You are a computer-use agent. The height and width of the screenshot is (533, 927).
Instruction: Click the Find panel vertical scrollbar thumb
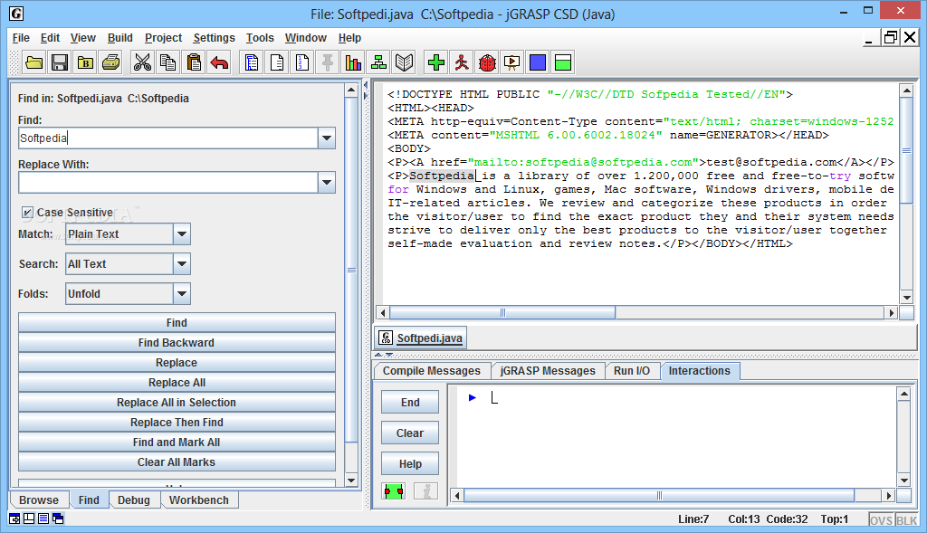point(351,270)
